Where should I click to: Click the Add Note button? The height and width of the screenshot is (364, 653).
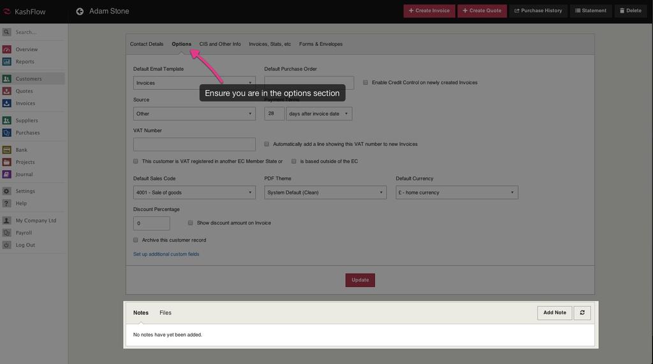click(x=554, y=312)
